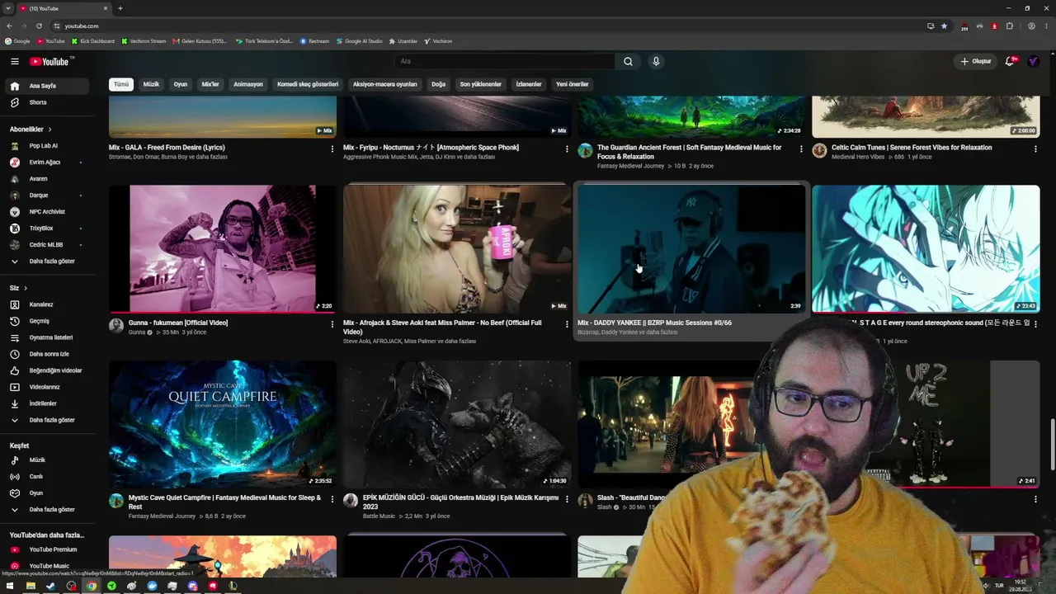
Task: Open the Chrome extensions puzzle icon
Action: click(x=1010, y=26)
